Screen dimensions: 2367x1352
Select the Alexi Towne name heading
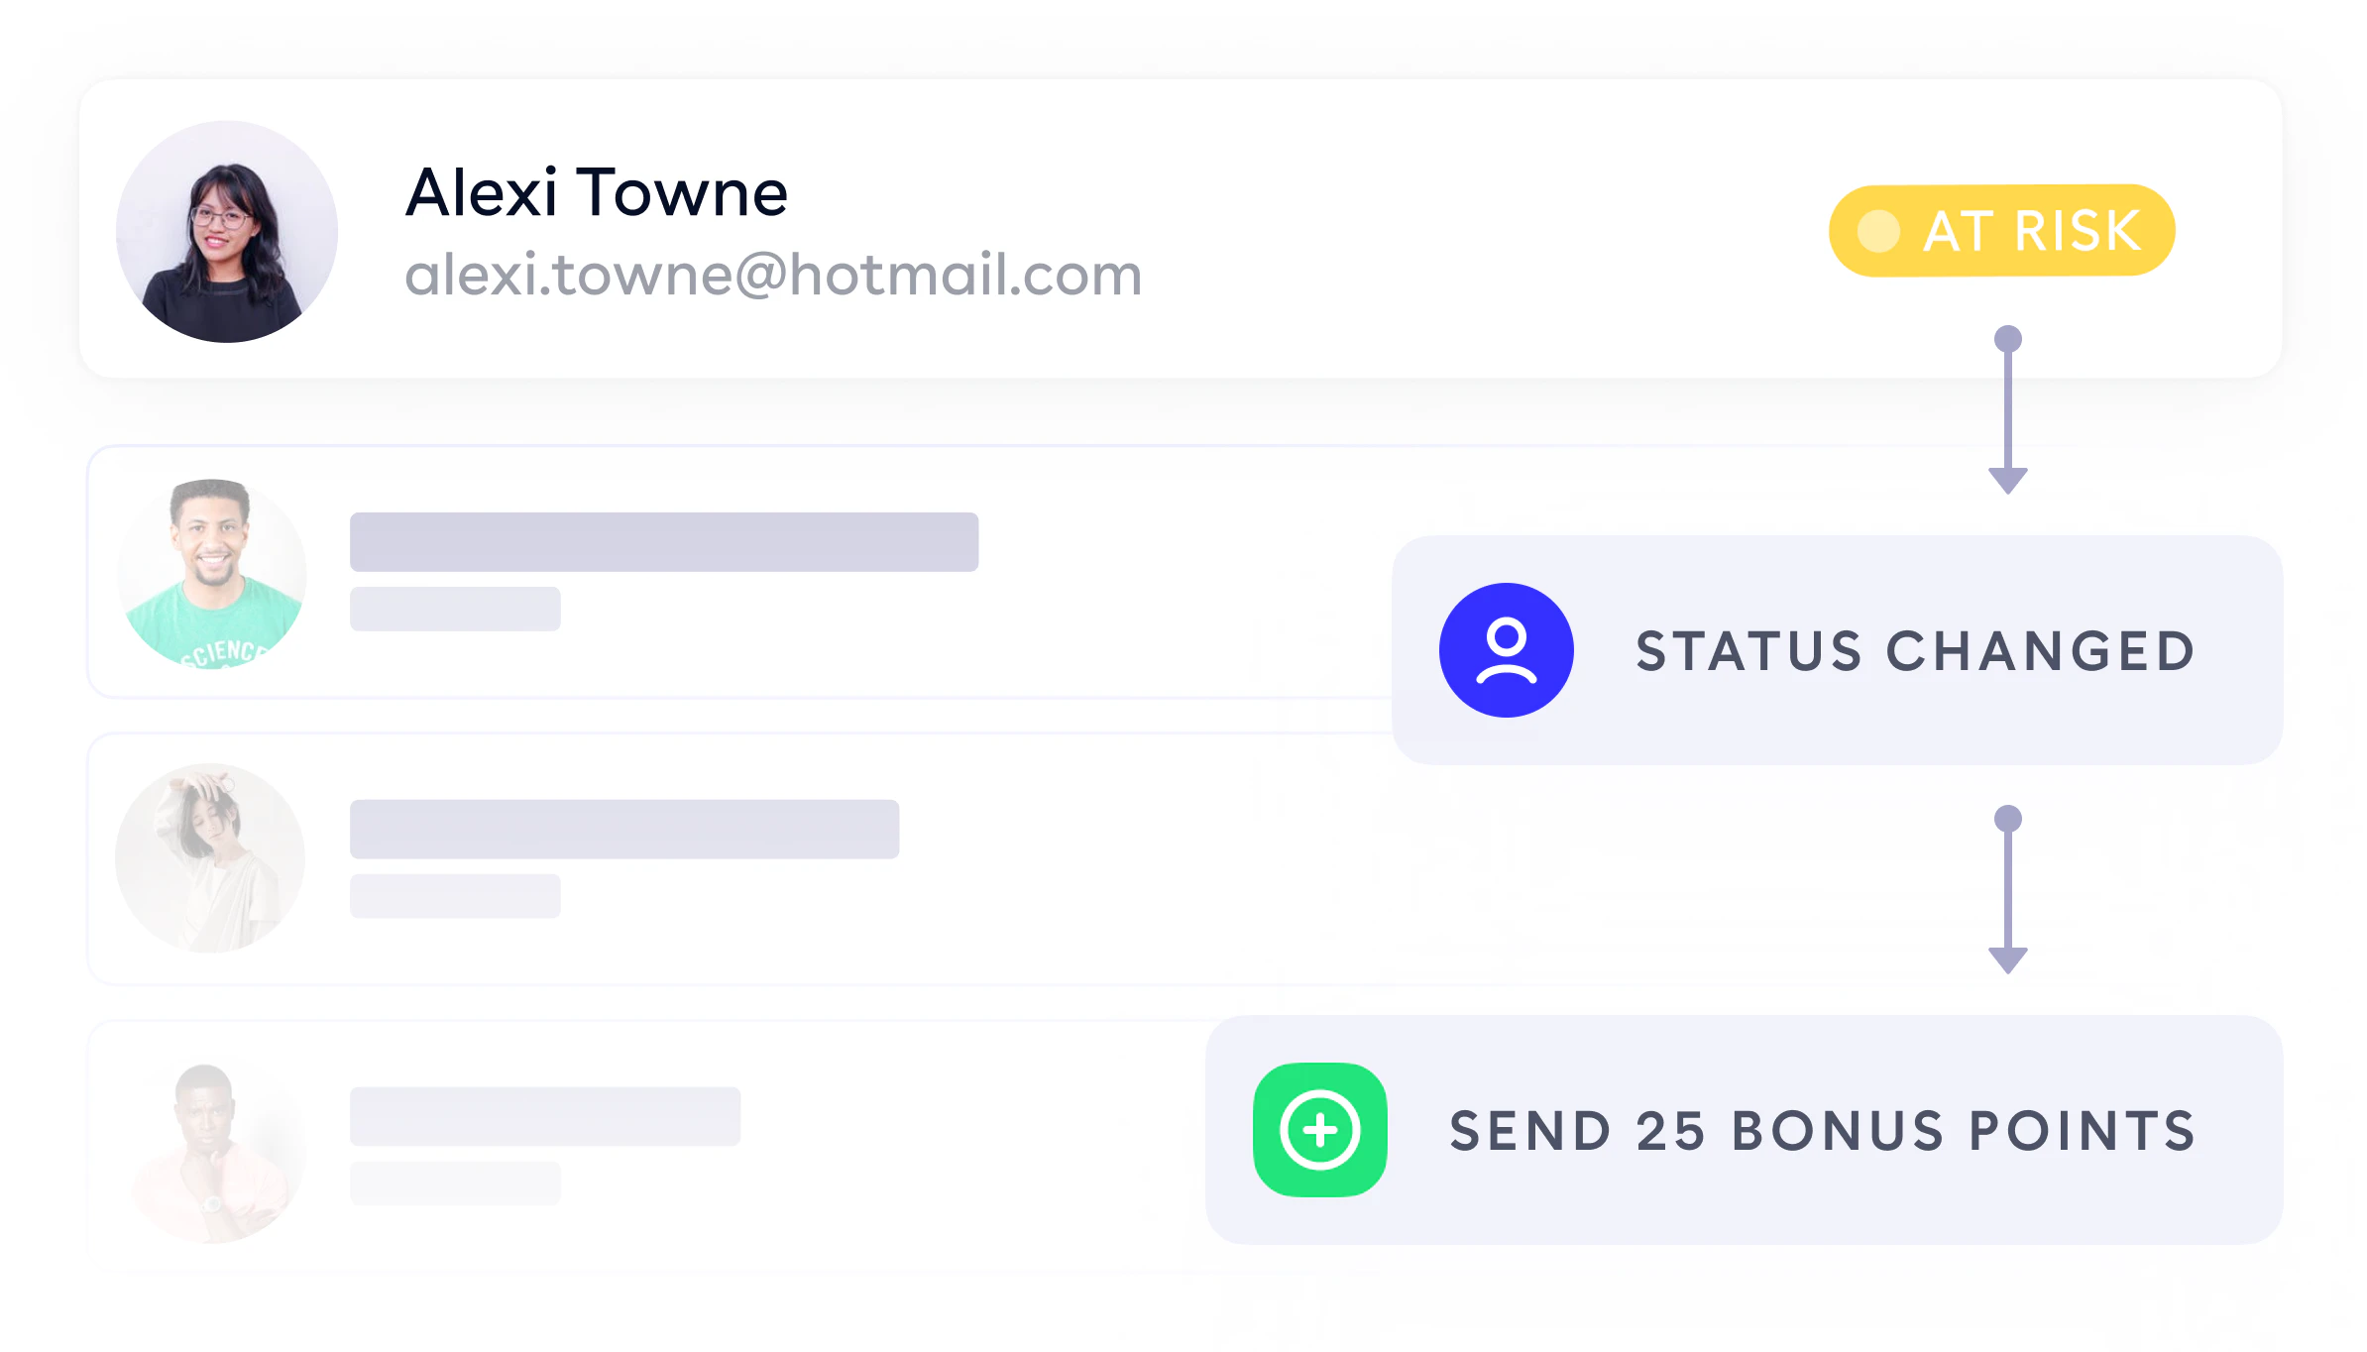click(597, 192)
